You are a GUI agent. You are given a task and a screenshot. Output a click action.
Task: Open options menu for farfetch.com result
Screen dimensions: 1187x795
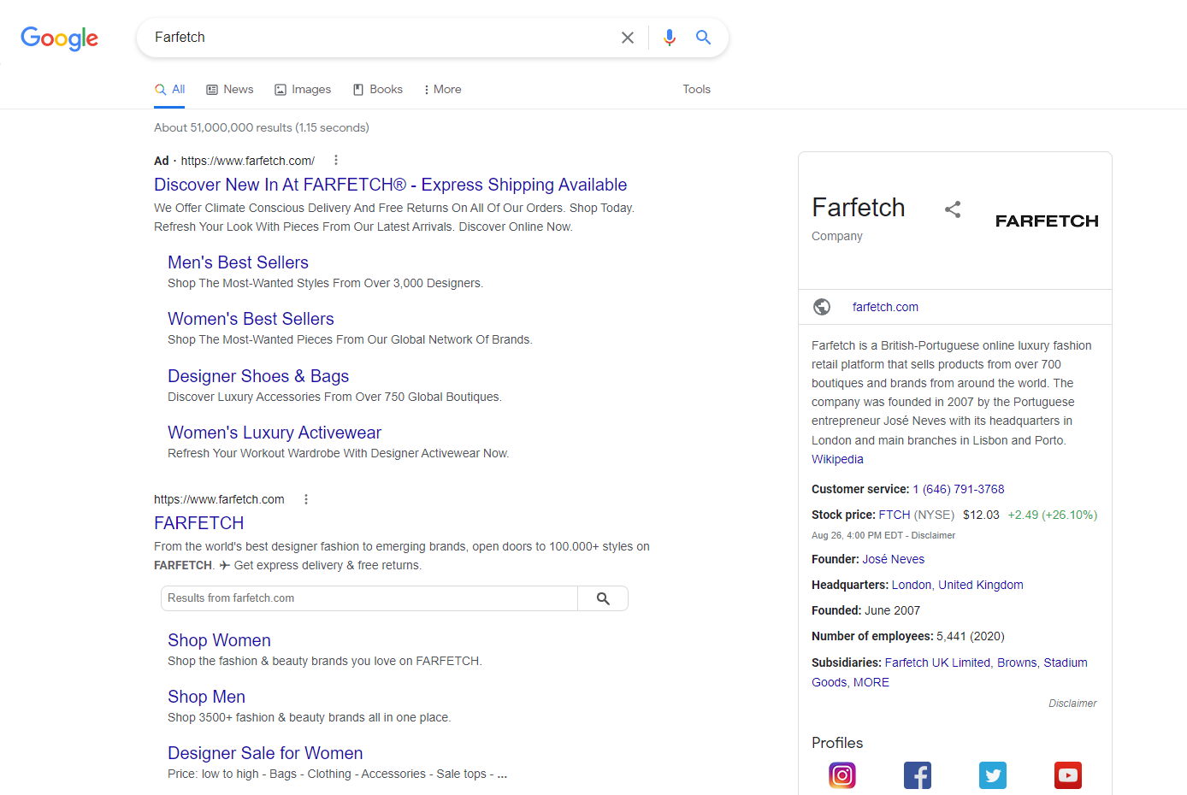tap(306, 499)
